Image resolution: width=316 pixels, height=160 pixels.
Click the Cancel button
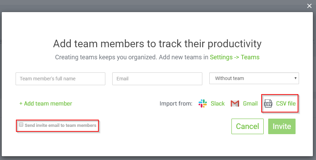pos(247,126)
